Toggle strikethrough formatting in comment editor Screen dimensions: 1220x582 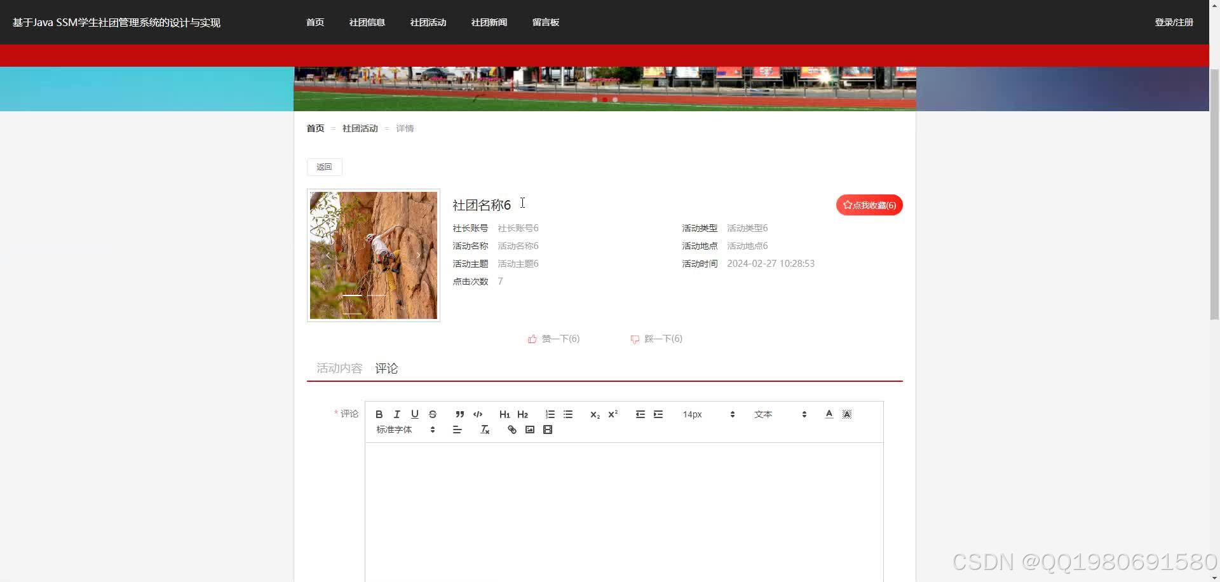(x=432, y=414)
